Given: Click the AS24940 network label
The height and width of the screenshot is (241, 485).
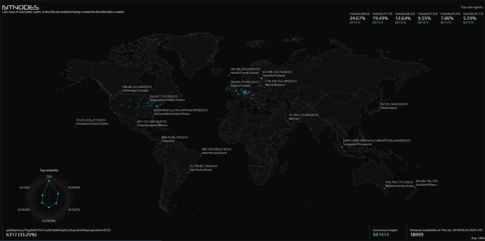Looking at the screenshot, I should coord(74,187).
